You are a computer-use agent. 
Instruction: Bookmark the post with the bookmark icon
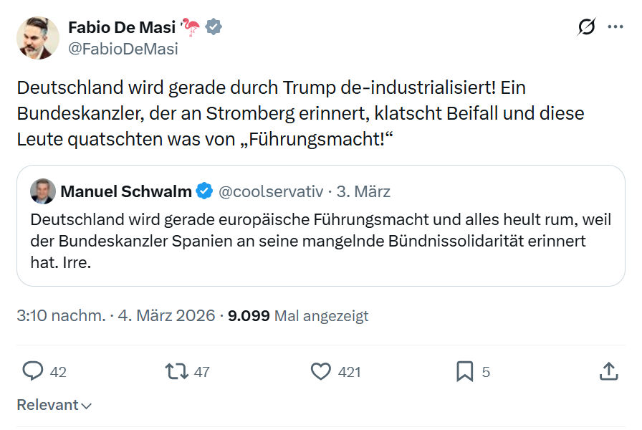465,371
